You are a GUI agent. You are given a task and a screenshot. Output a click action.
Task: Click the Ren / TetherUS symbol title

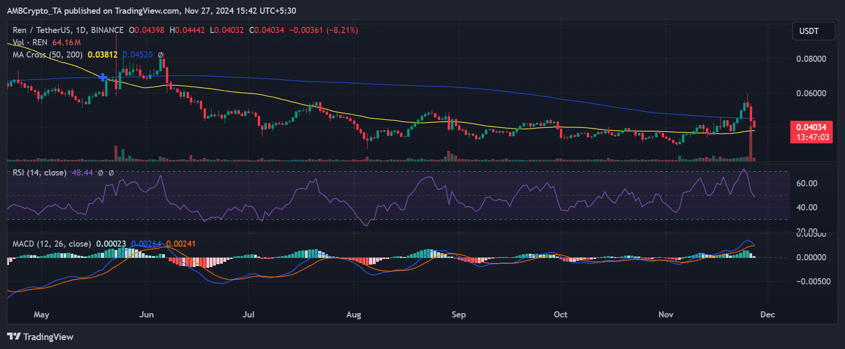point(68,30)
